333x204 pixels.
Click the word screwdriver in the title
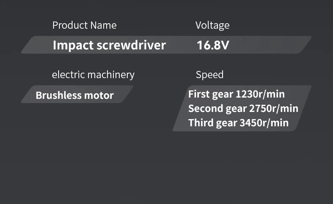[131, 45]
